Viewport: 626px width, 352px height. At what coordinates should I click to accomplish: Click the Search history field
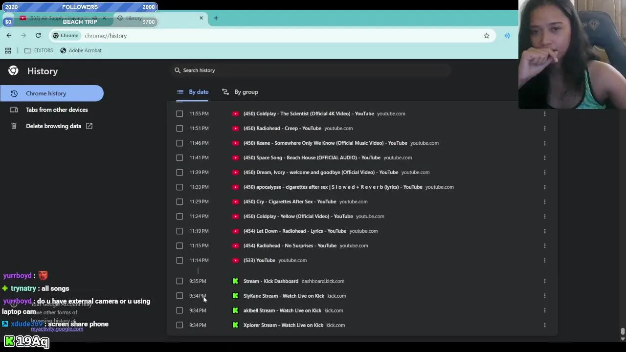point(311,70)
